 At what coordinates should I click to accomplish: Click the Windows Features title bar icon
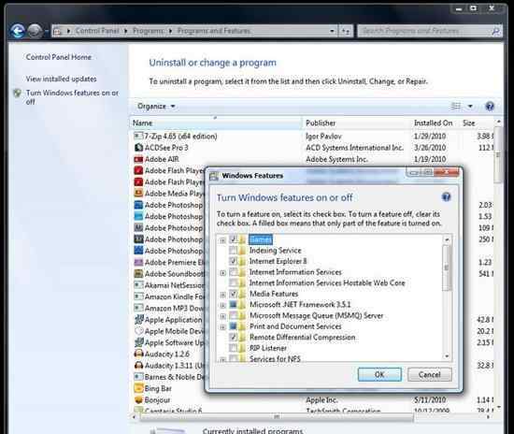point(214,176)
